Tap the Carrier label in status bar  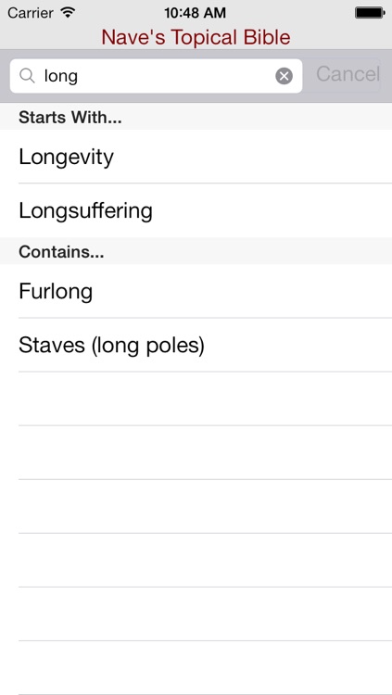click(31, 13)
